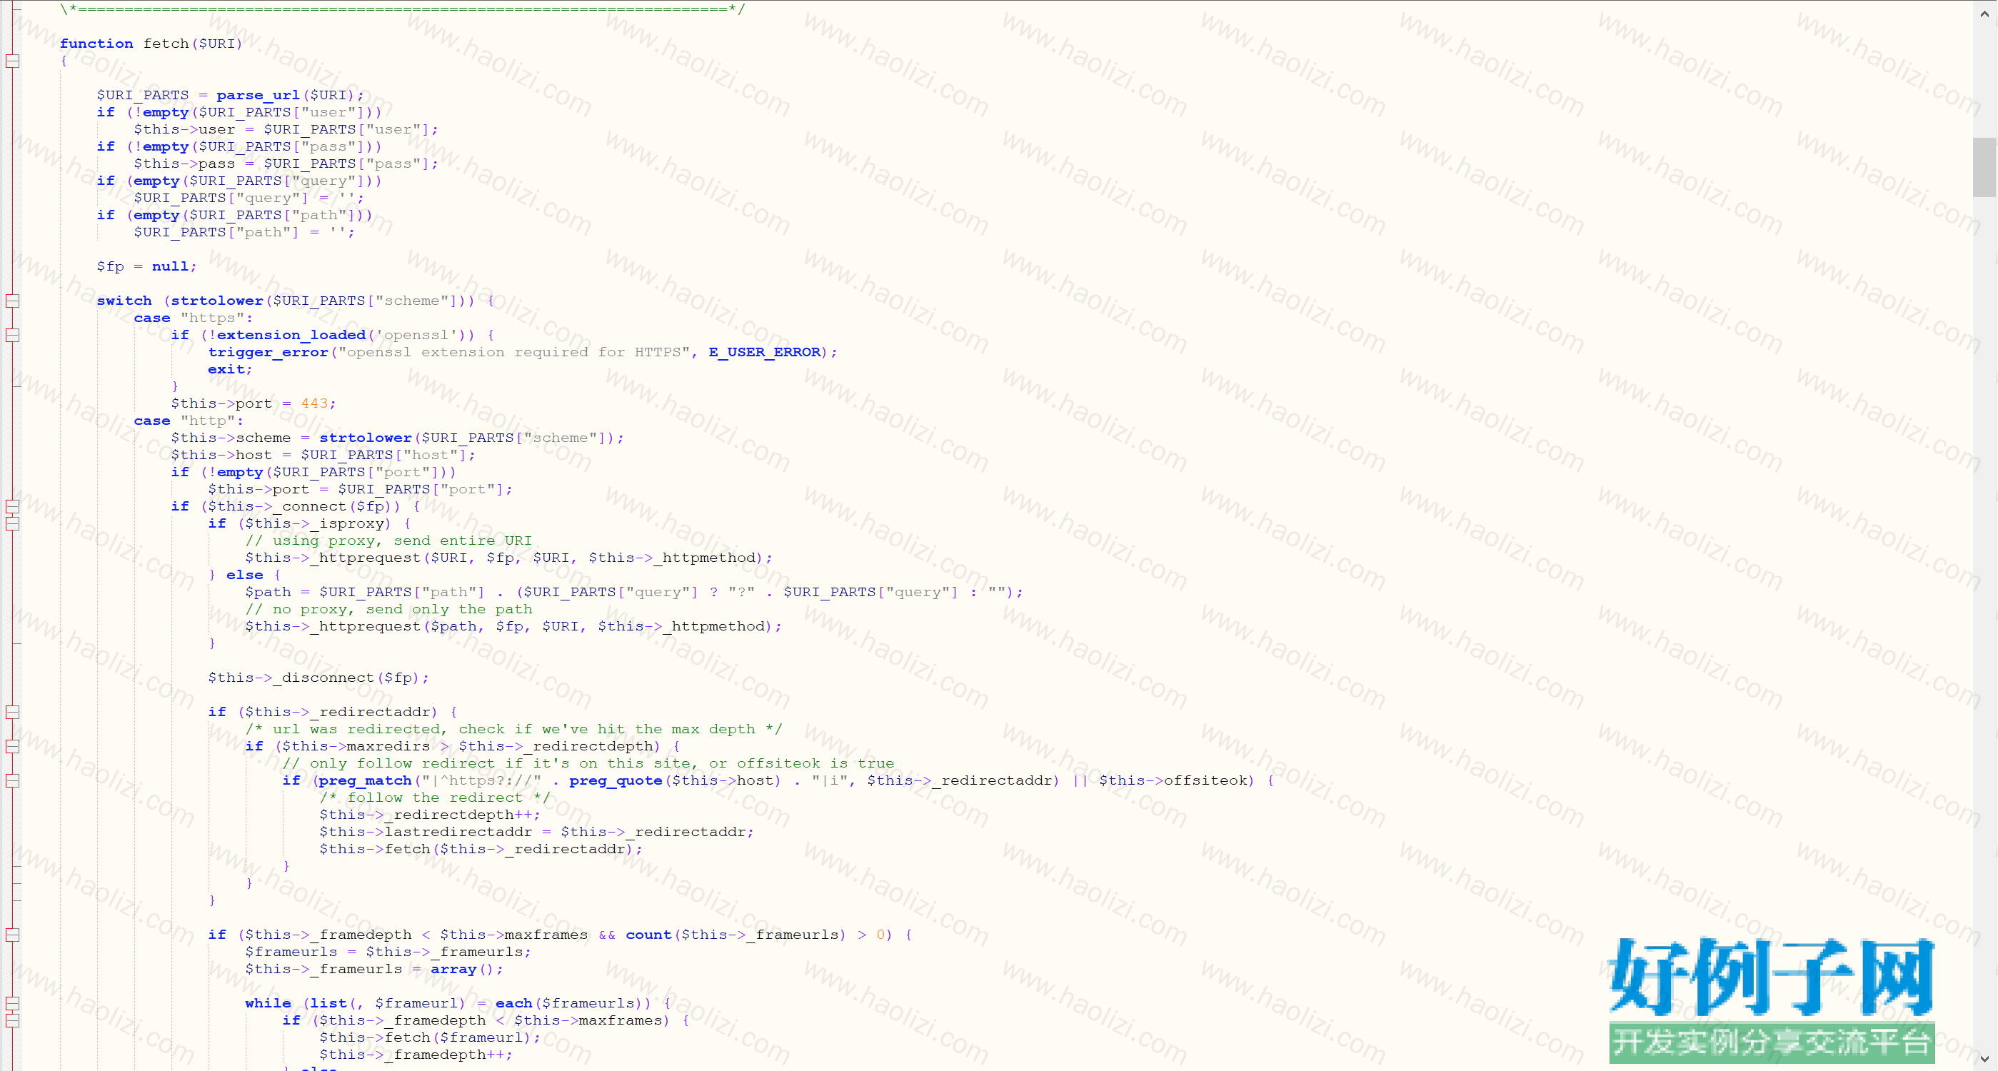Click the line "$this->port = 443;"
Screen dimensions: 1998x1071
click(253, 403)
